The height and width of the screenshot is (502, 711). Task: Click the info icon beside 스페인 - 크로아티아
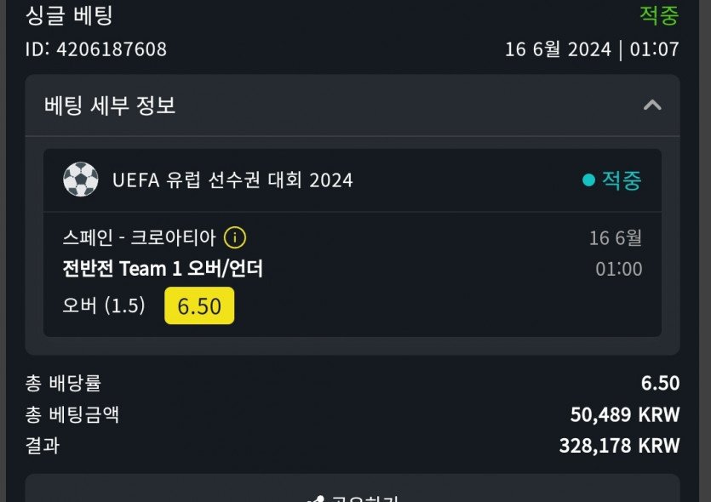pyautogui.click(x=235, y=237)
